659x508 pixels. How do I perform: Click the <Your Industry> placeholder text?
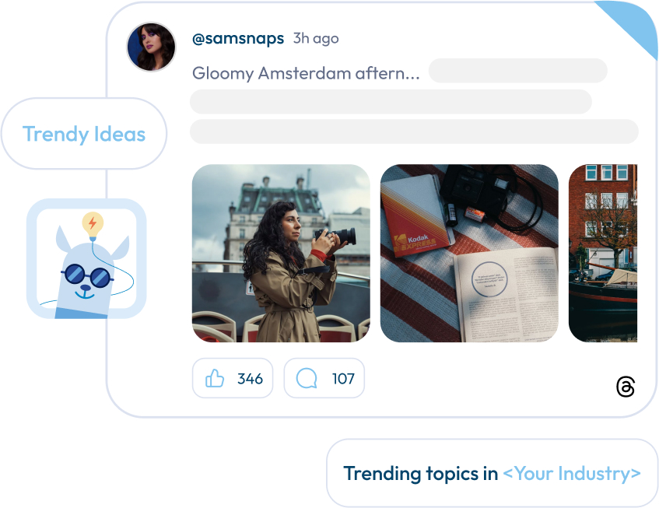(571, 473)
